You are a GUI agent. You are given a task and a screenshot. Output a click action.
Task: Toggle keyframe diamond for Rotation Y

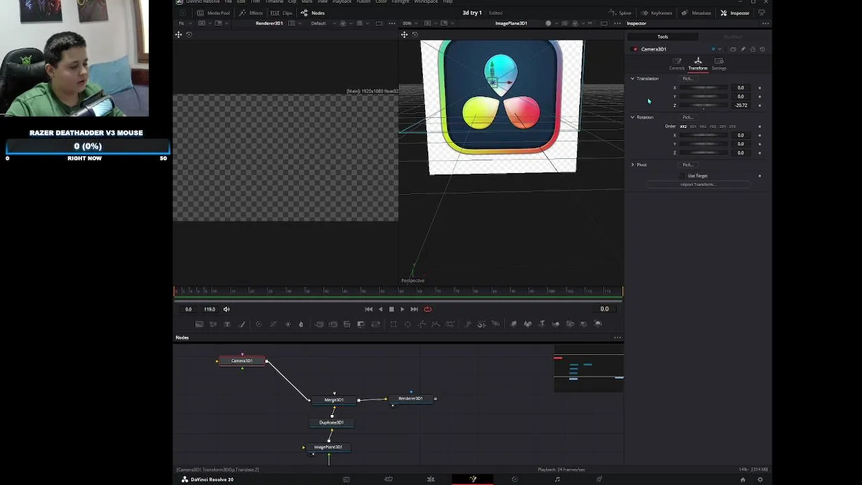760,144
